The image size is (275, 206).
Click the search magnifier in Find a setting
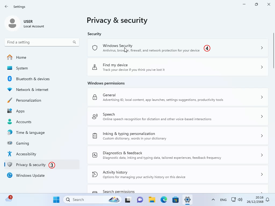[x=74, y=42]
